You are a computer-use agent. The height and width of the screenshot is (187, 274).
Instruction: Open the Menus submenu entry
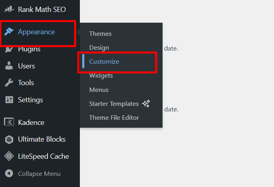coord(99,90)
